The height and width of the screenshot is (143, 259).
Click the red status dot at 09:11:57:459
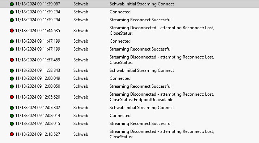(x=12, y=60)
